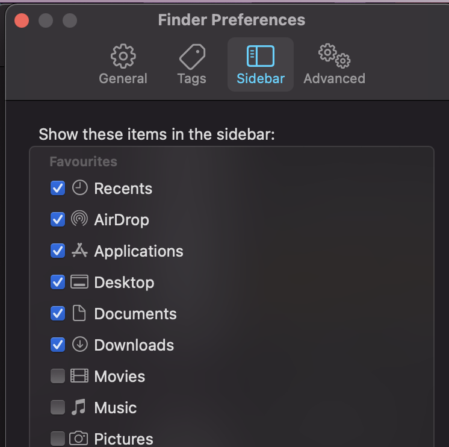Image resolution: width=449 pixels, height=447 pixels.
Task: Click the Documents page icon
Action: pyautogui.click(x=79, y=313)
